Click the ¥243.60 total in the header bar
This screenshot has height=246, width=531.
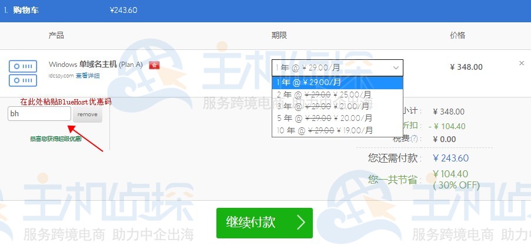tap(123, 10)
